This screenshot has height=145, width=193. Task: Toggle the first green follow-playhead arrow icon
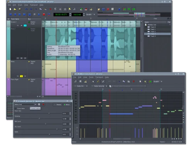124,9
